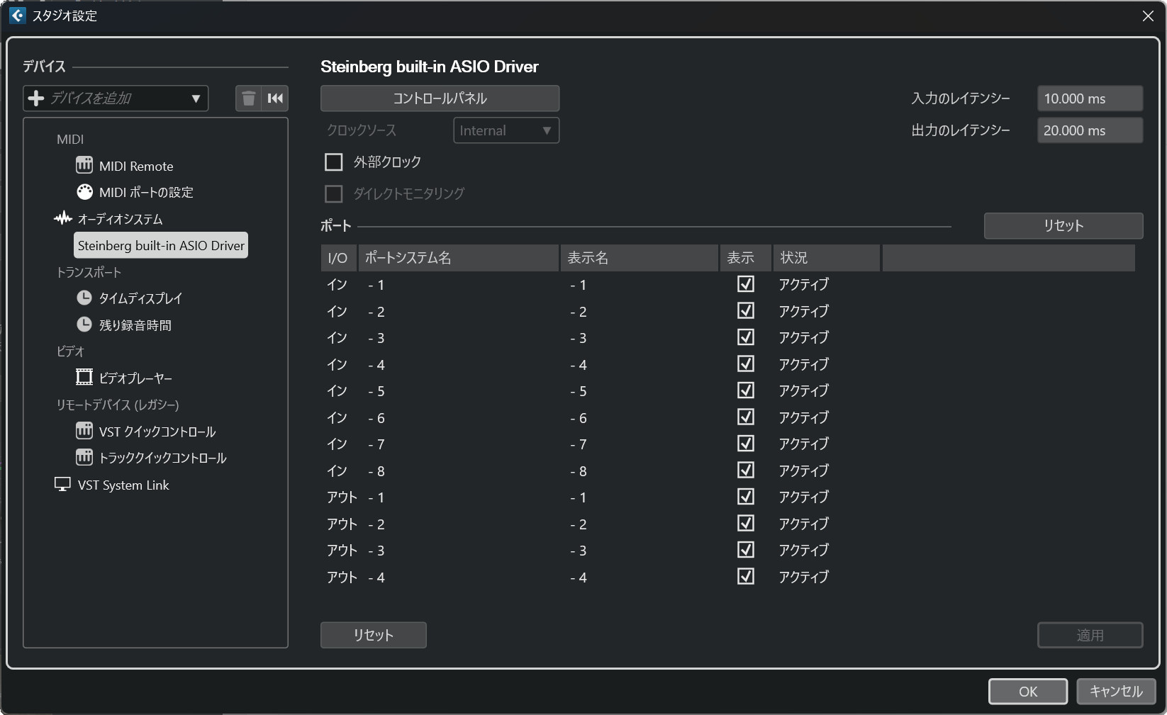Open the デバイスを追加 dropdown
The width and height of the screenshot is (1167, 715).
tap(116, 98)
